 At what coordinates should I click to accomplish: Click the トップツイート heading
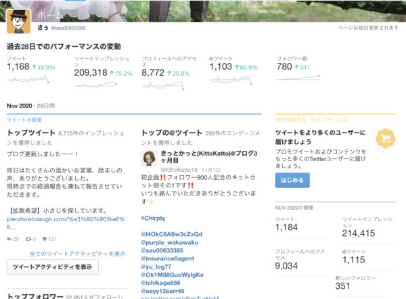tap(31, 133)
